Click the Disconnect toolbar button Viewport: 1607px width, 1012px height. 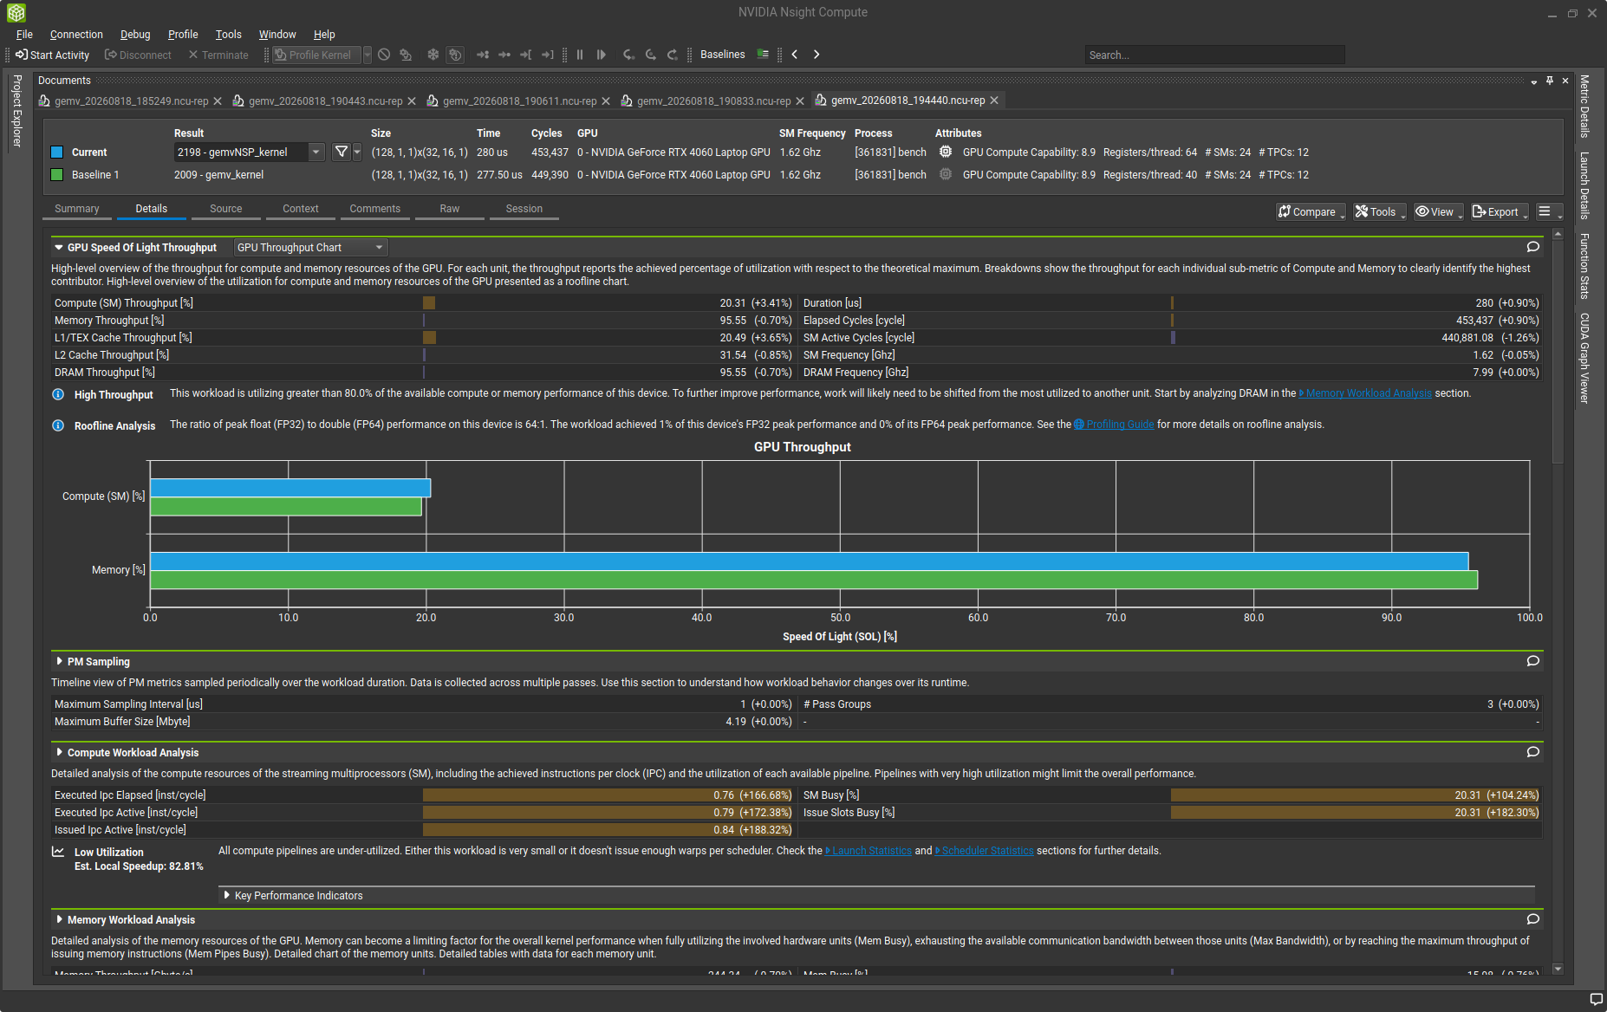(x=138, y=55)
